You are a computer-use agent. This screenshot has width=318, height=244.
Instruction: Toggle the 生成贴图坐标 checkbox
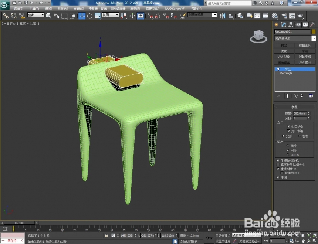point(278,160)
